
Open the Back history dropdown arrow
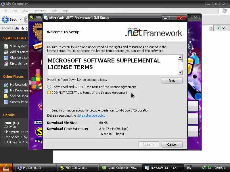tap(20, 19)
